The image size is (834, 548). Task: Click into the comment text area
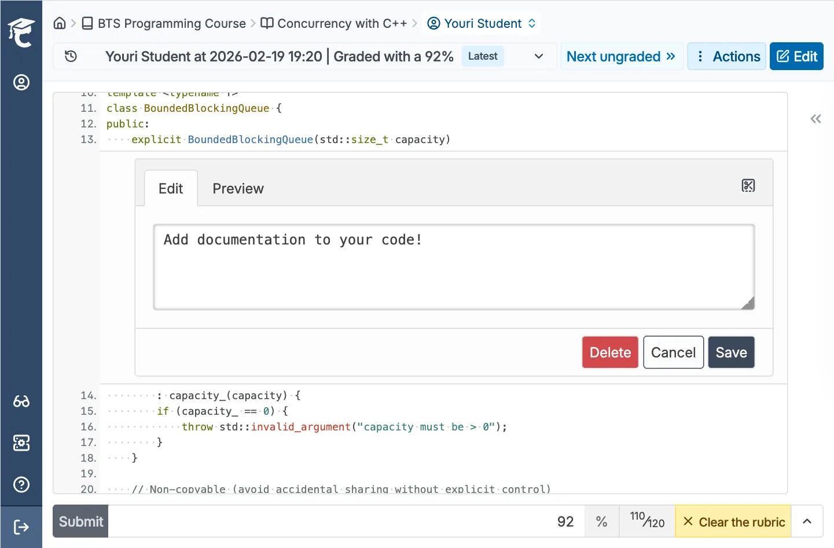pyautogui.click(x=454, y=267)
